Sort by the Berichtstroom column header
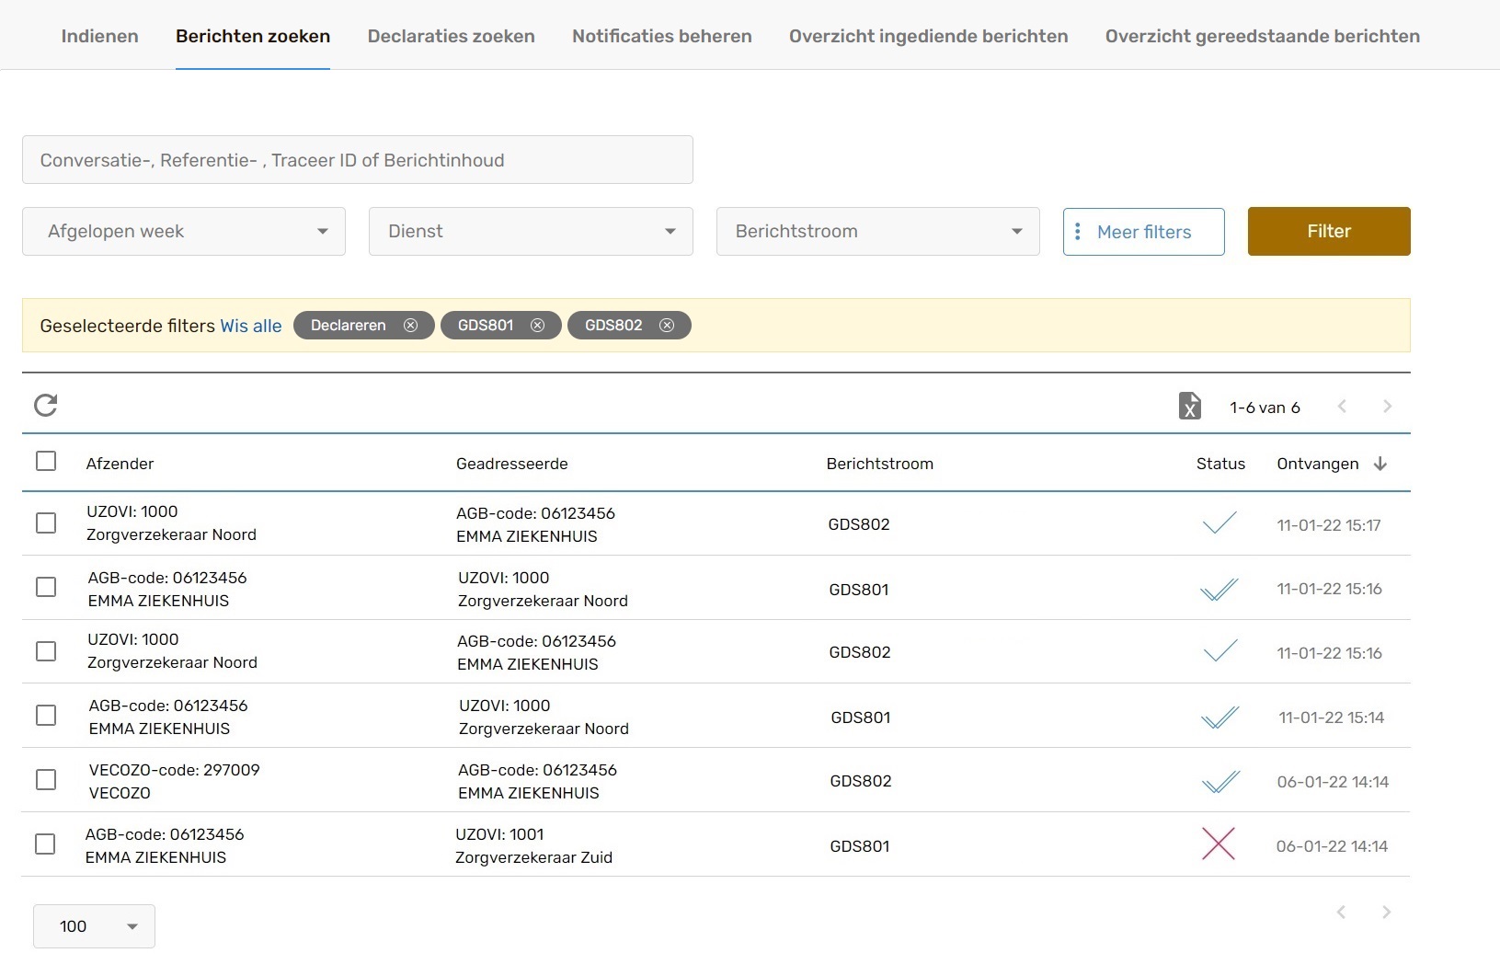 tap(880, 464)
